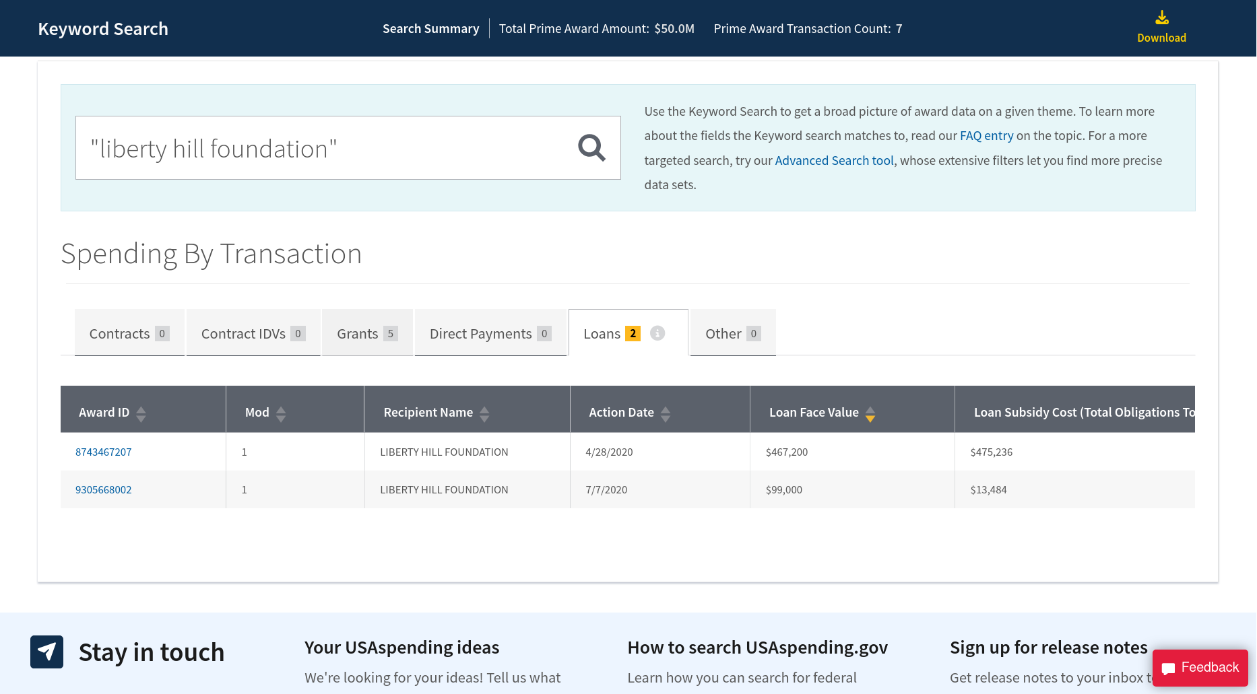Sort table by Recipient Name arrows

click(x=484, y=413)
